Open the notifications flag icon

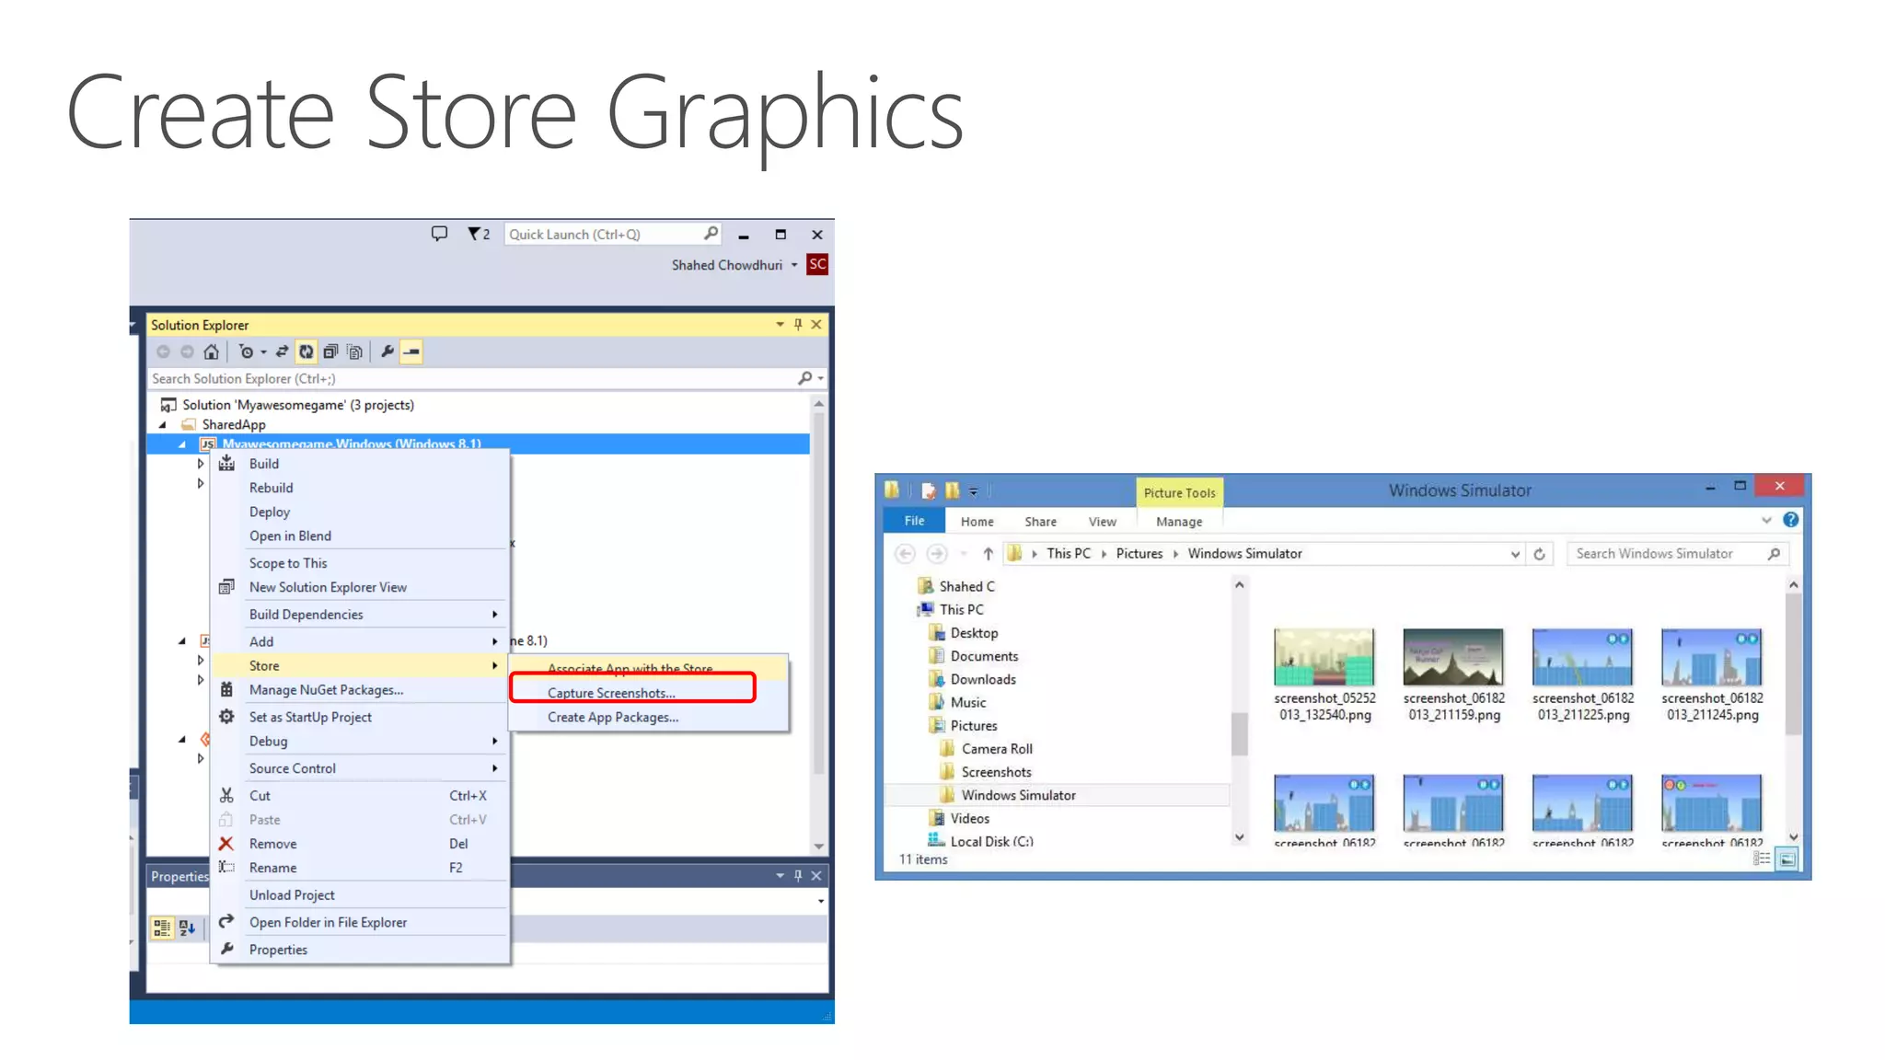pos(475,234)
